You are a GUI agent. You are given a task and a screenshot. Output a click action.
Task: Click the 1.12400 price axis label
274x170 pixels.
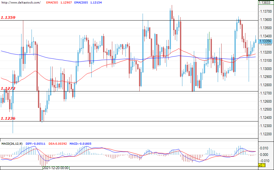[266, 118]
